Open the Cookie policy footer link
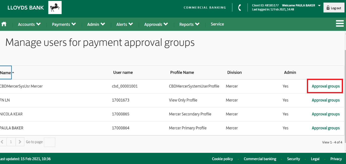Viewport: 346px width, 164px height. (x=222, y=159)
